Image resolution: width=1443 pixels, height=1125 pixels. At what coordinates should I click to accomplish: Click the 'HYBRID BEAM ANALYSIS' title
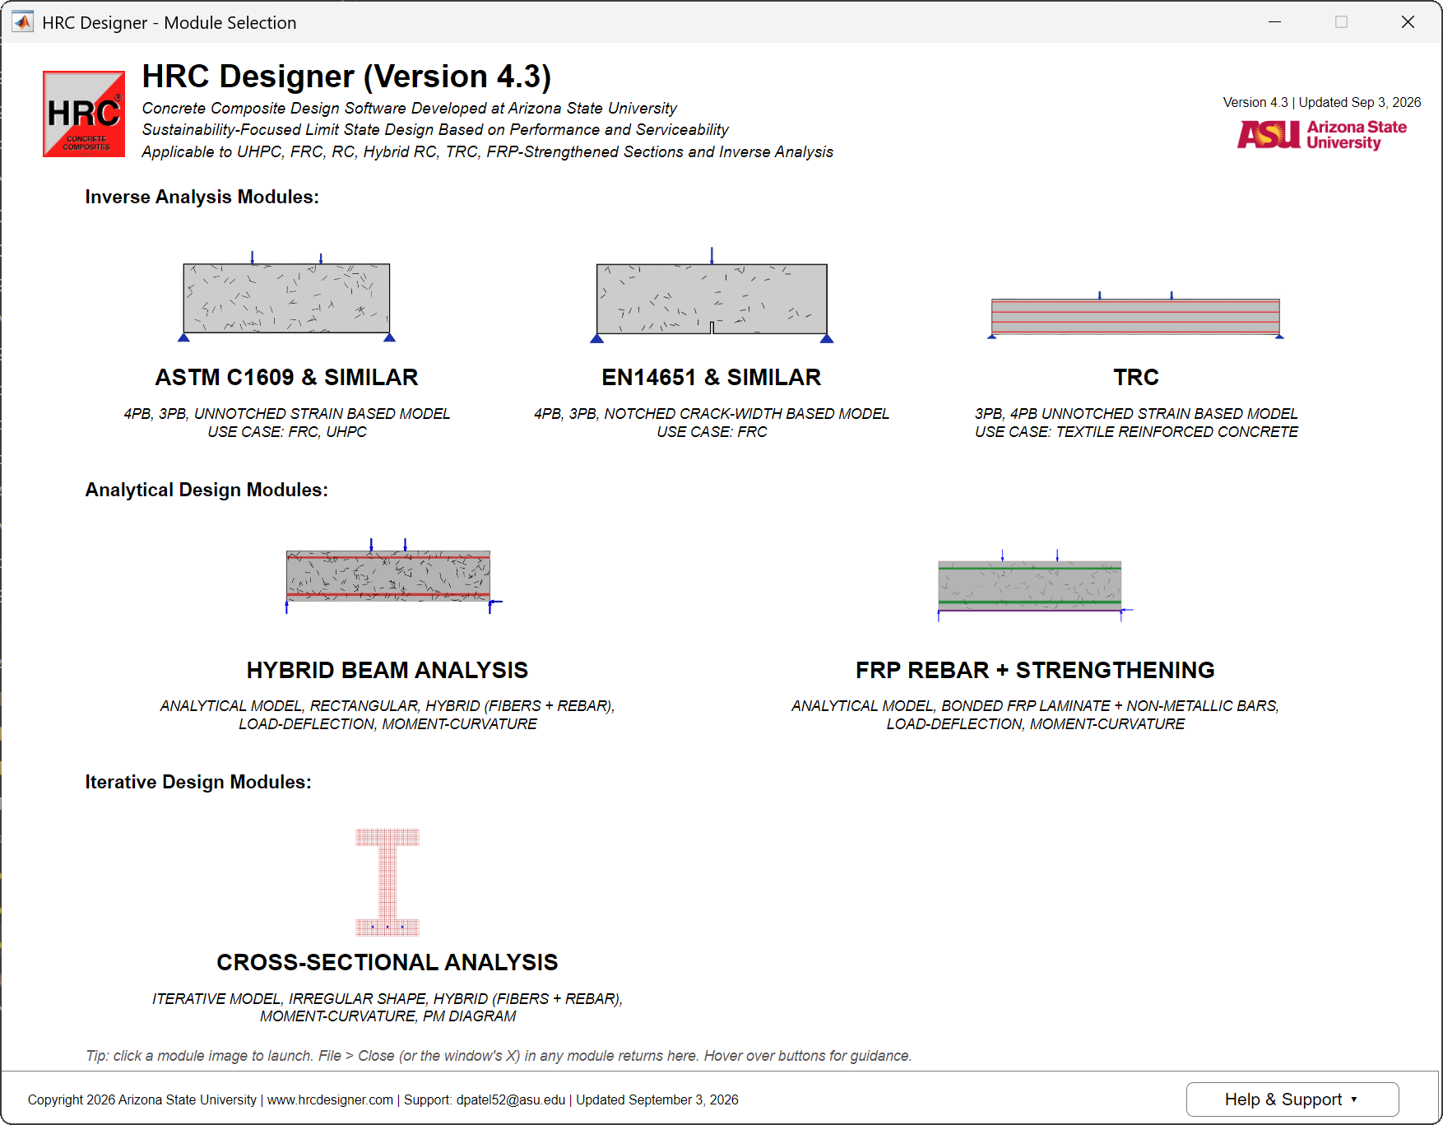(387, 670)
